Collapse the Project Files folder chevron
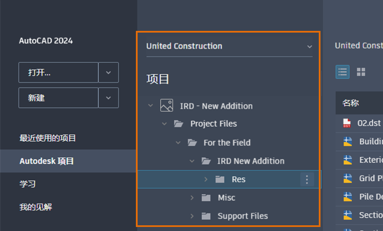Screen dimensions: 383x231 (165, 124)
